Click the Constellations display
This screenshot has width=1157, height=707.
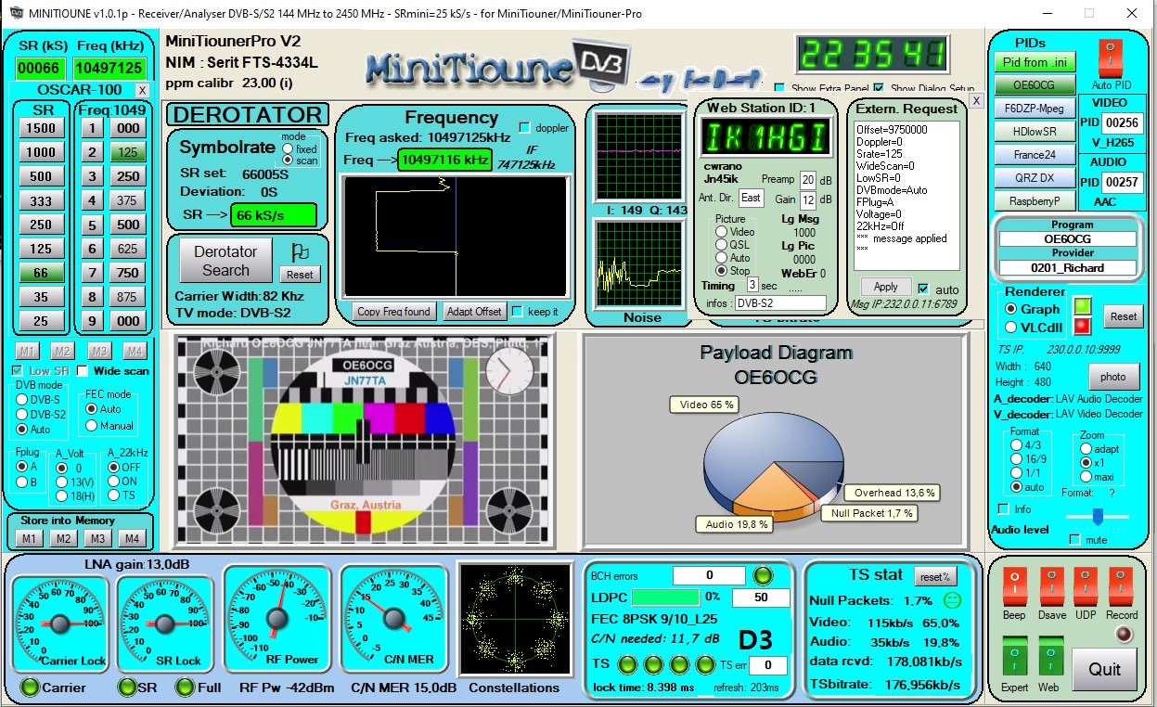[514, 619]
